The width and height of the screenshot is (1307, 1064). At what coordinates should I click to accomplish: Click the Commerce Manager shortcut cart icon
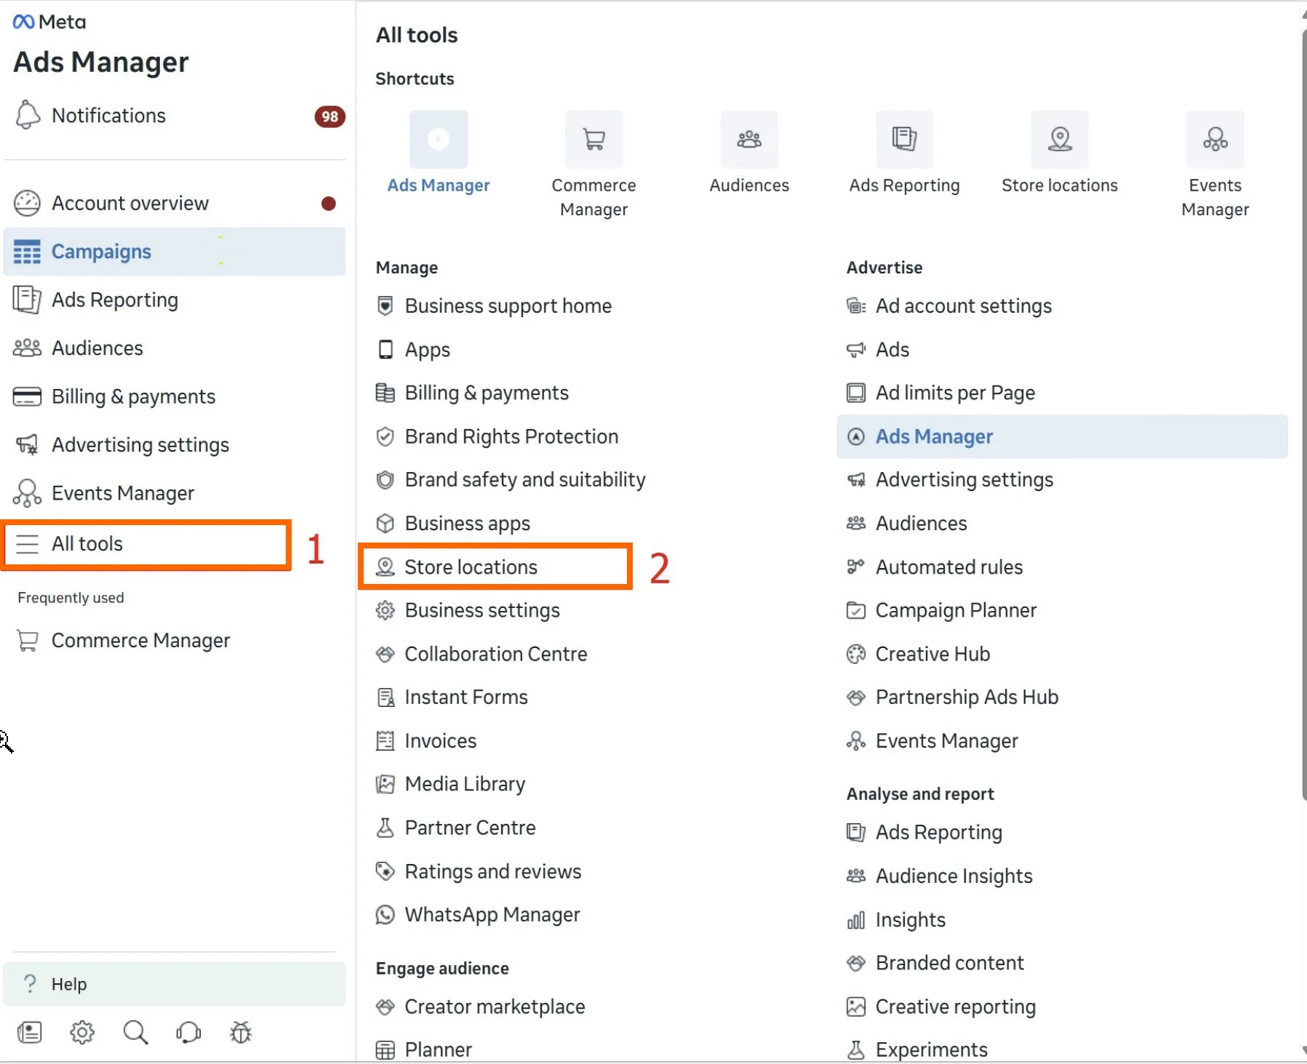point(593,139)
